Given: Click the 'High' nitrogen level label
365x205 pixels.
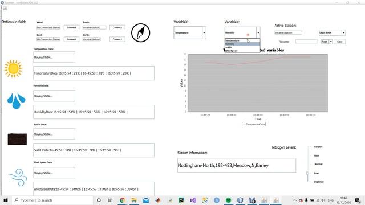Looking at the screenshot, I should click(x=317, y=155).
